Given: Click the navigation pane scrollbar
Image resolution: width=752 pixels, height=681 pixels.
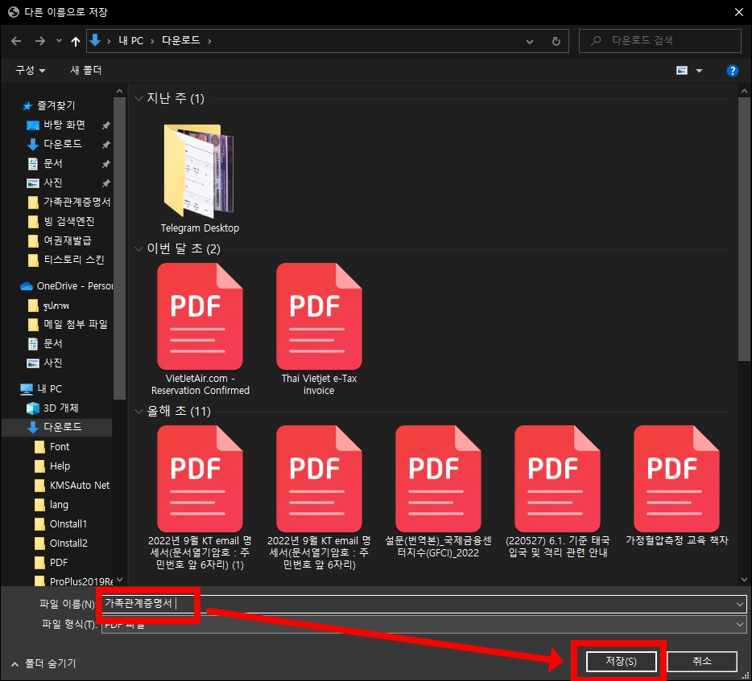Looking at the screenshot, I should (119, 248).
